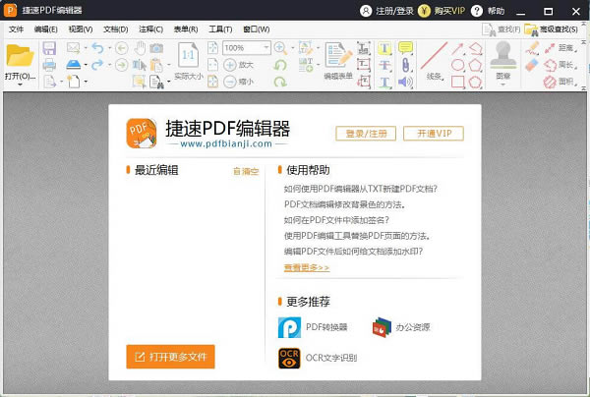Open the Window (窗口) menu

tap(257, 28)
